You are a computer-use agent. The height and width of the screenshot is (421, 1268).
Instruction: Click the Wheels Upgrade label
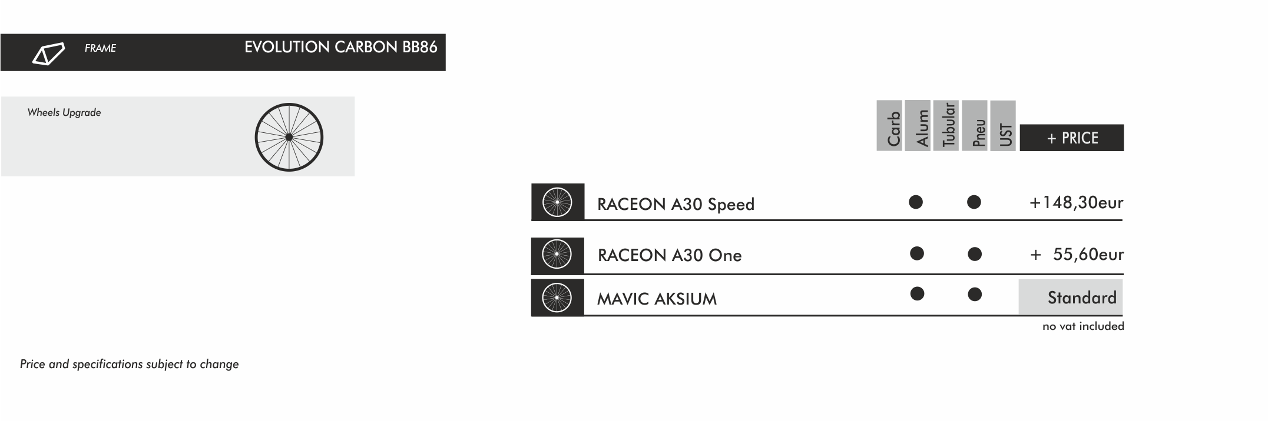click(x=64, y=113)
